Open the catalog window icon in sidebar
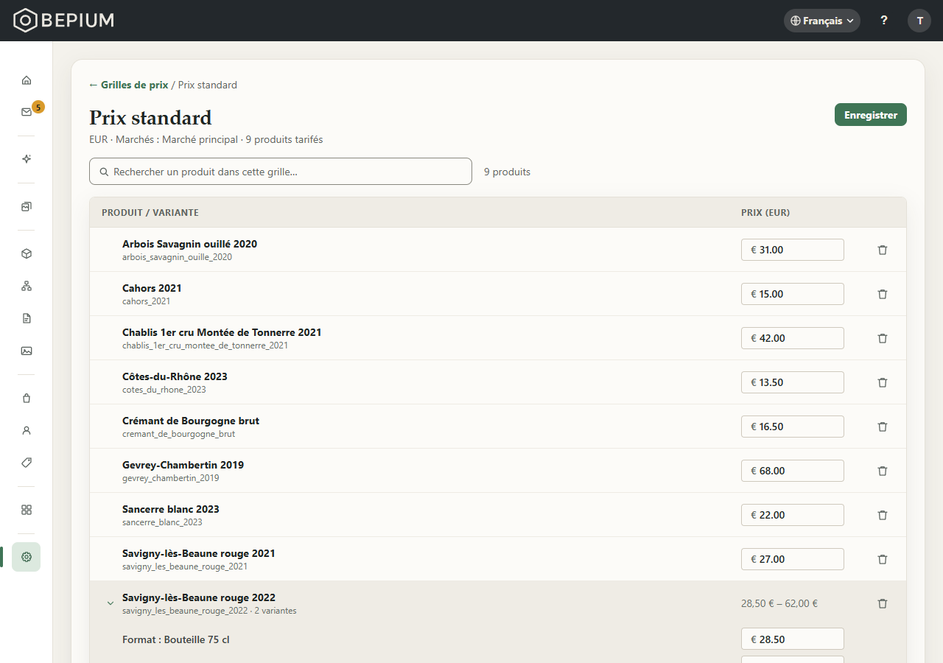 click(x=27, y=206)
